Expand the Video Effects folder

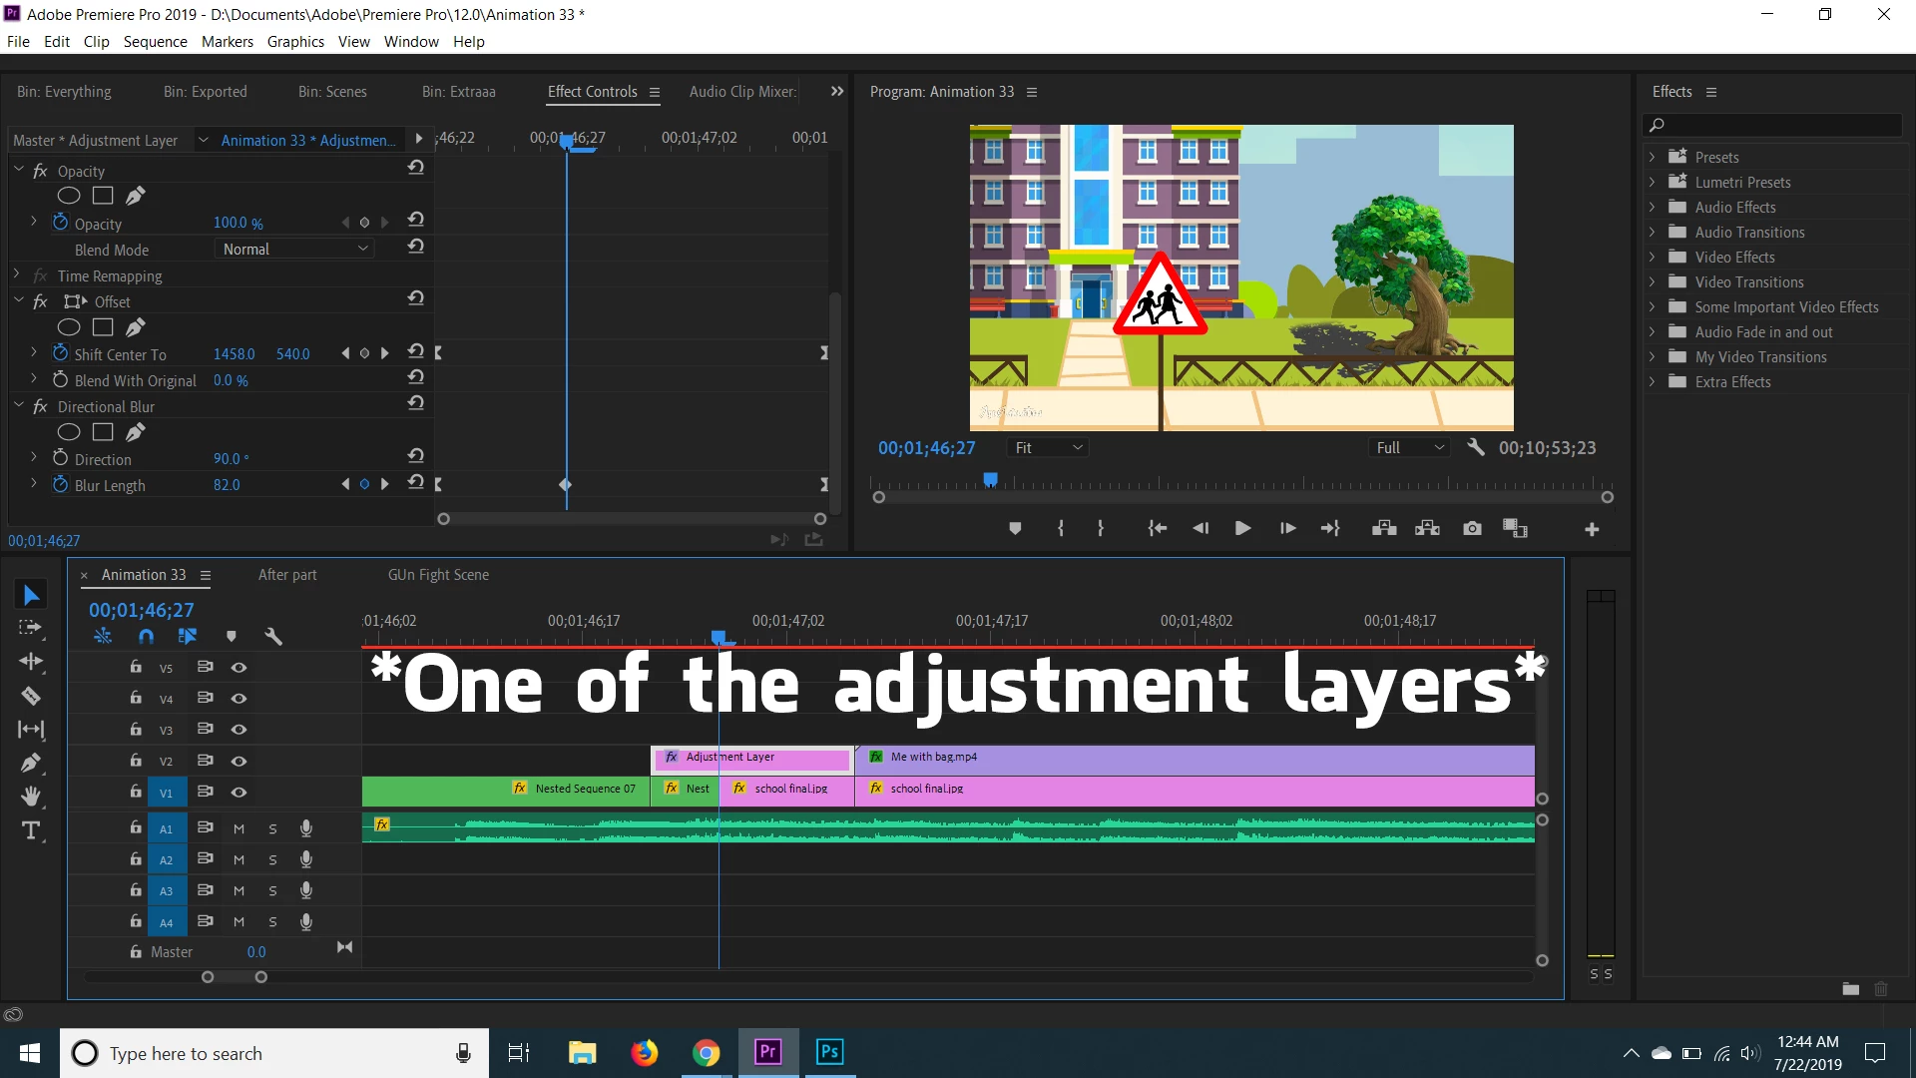[x=1652, y=258]
